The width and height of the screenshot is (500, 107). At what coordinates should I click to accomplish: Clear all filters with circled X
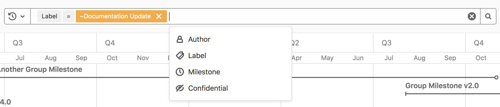(x=472, y=16)
